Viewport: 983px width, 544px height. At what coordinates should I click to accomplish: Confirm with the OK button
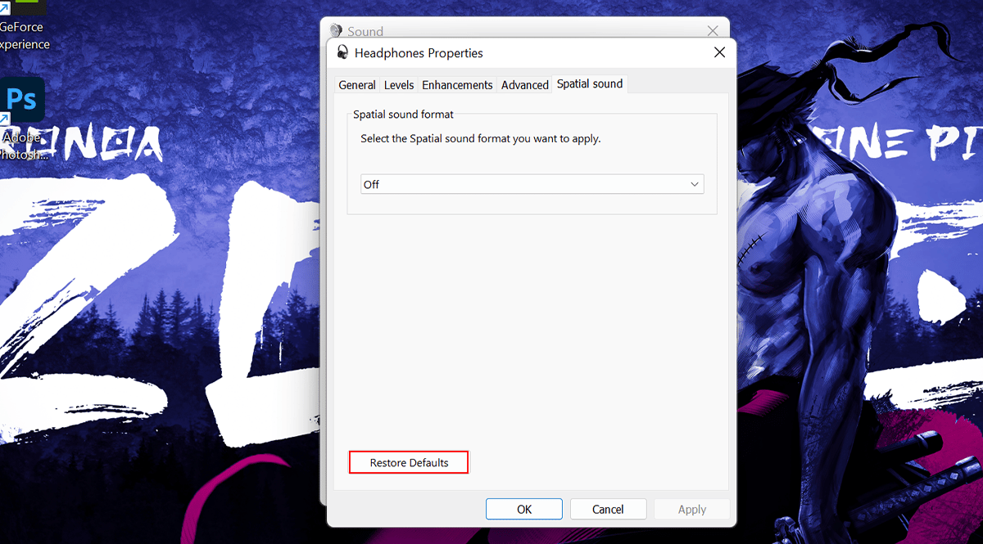coord(524,509)
